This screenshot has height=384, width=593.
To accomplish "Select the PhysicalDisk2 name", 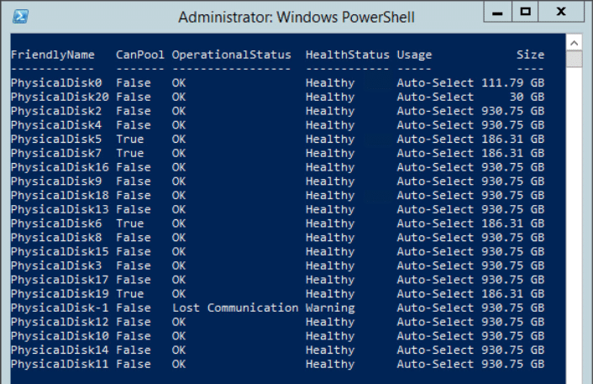I will [x=56, y=111].
